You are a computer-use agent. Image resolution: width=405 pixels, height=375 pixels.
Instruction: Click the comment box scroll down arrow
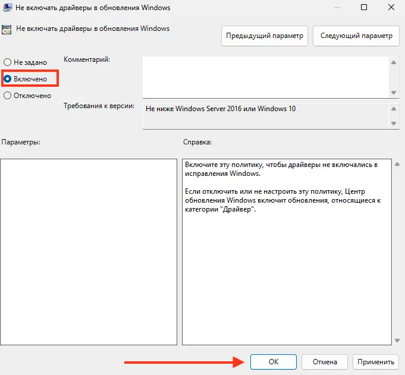pyautogui.click(x=393, y=92)
